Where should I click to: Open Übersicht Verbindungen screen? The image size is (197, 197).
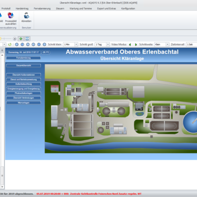(23, 98)
